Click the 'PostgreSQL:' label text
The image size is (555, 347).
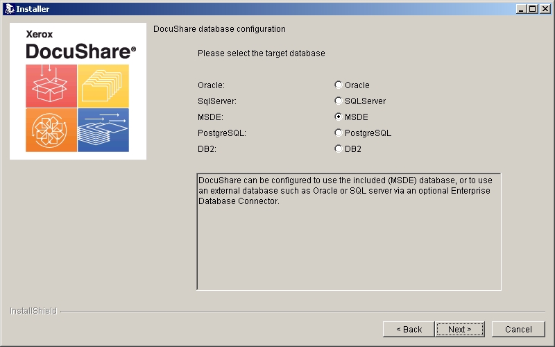tap(222, 133)
